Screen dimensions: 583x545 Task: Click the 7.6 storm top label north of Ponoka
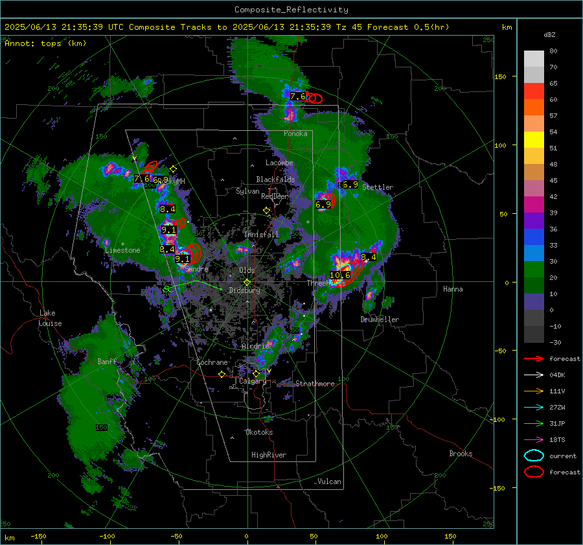pyautogui.click(x=298, y=97)
